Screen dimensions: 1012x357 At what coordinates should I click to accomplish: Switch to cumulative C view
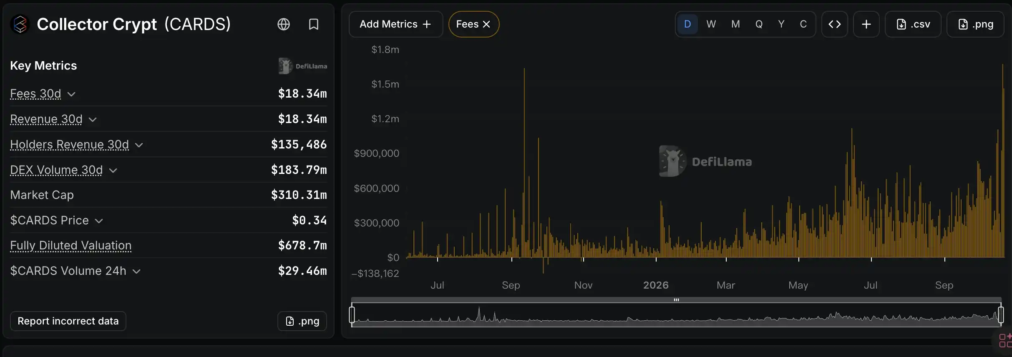803,24
